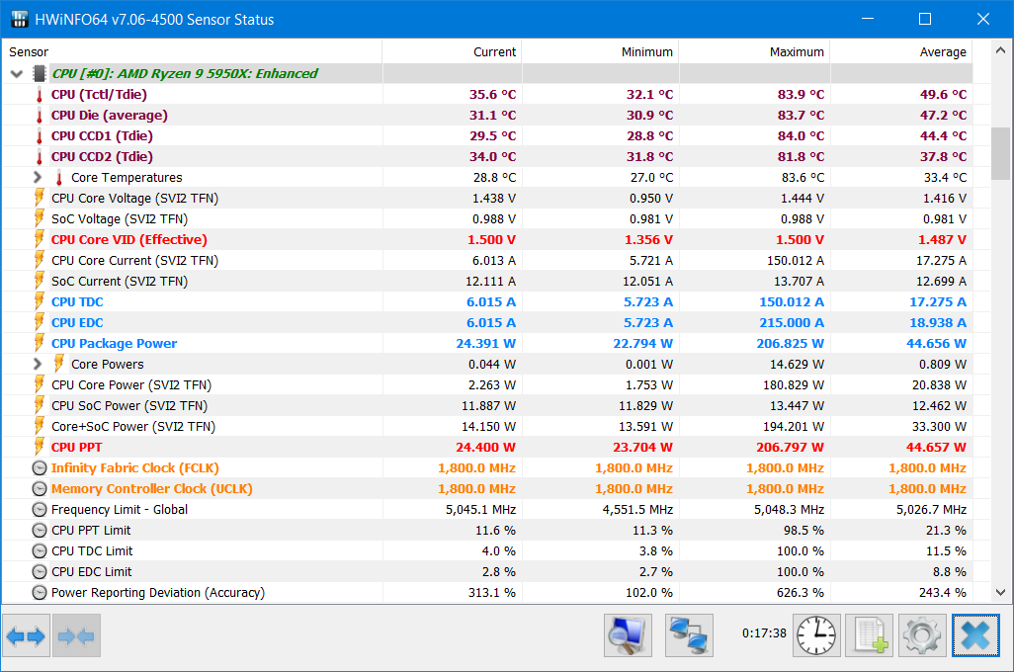Image resolution: width=1014 pixels, height=672 pixels.
Task: Click the 0:17:38 elapsed time readout
Action: (764, 633)
